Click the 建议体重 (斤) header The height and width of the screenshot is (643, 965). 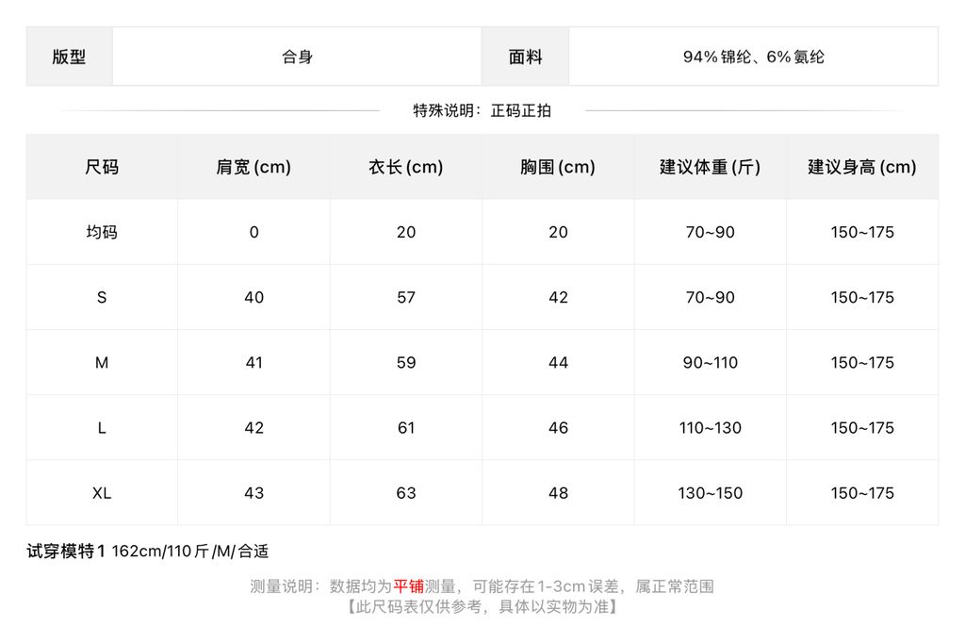point(711,167)
